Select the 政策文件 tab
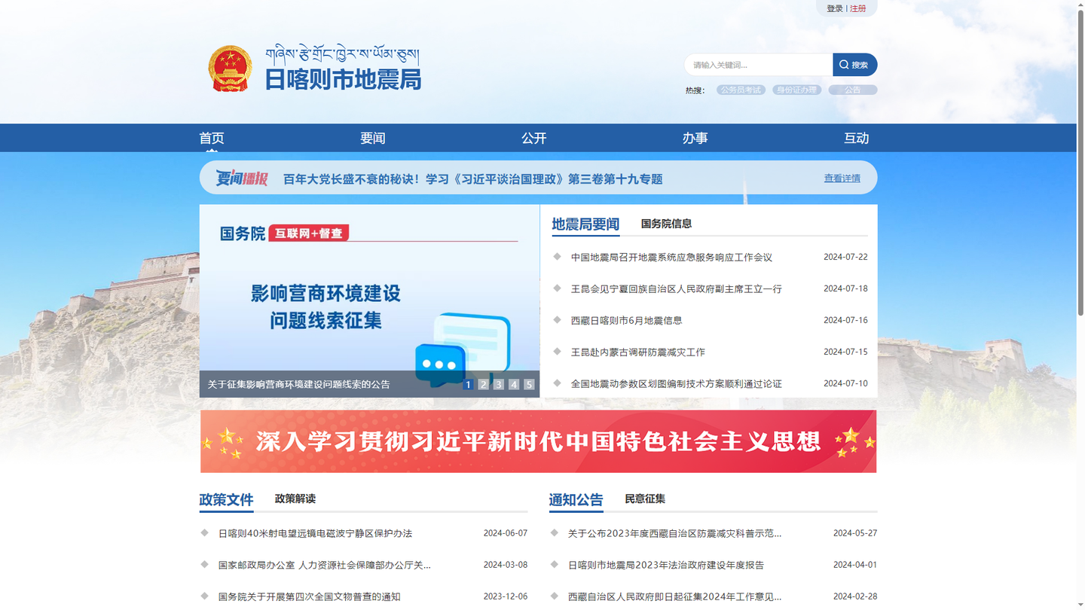Viewport: 1085px width, 610px height. coord(226,499)
